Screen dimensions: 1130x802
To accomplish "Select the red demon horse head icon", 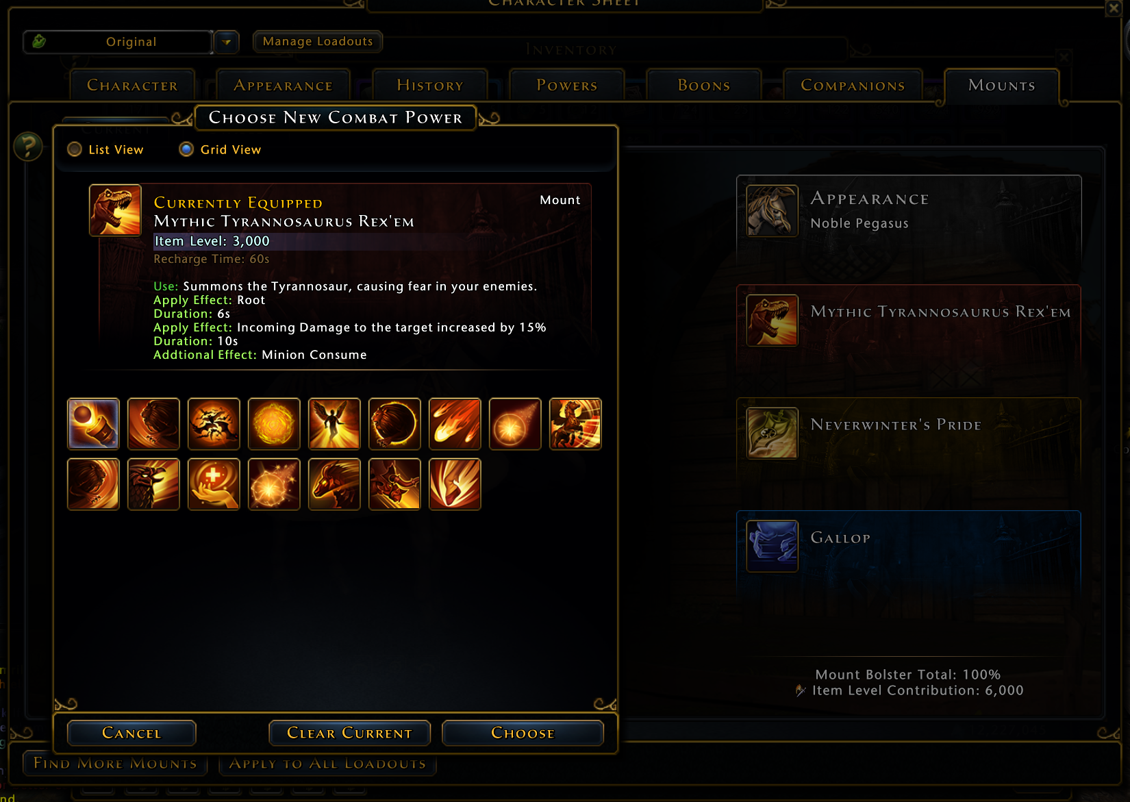I will click(x=334, y=484).
